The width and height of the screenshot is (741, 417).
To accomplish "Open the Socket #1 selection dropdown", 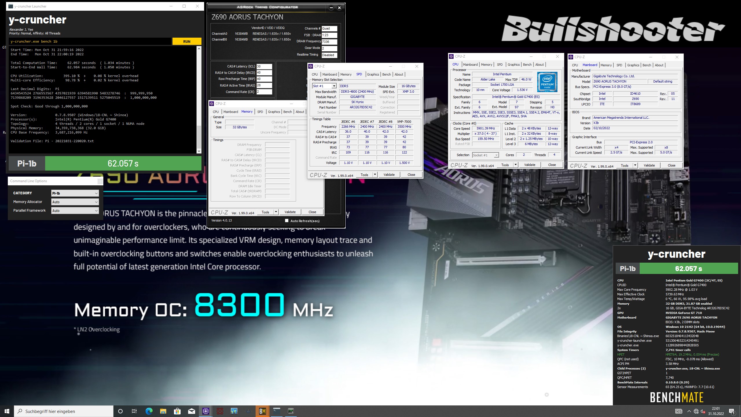I will tap(485, 155).
